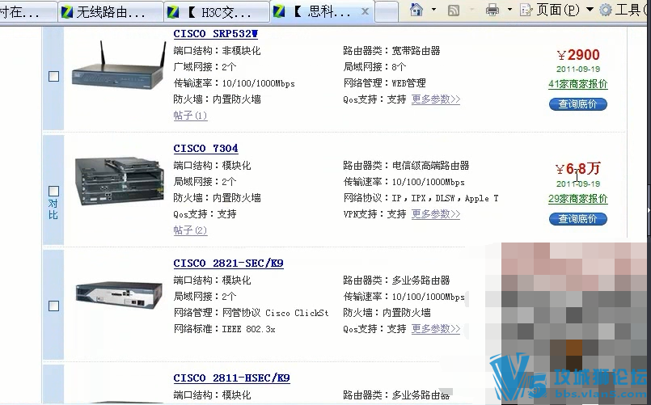Click 网络管理：网管协议 Cisco ClickSt text
651x405 pixels.
(251, 313)
